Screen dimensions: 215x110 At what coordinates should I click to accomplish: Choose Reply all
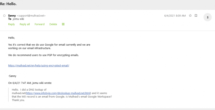[25, 24]
